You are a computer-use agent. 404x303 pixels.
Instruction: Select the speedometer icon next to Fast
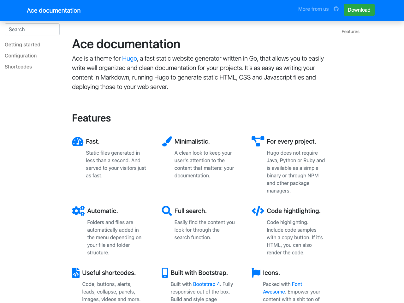click(78, 141)
